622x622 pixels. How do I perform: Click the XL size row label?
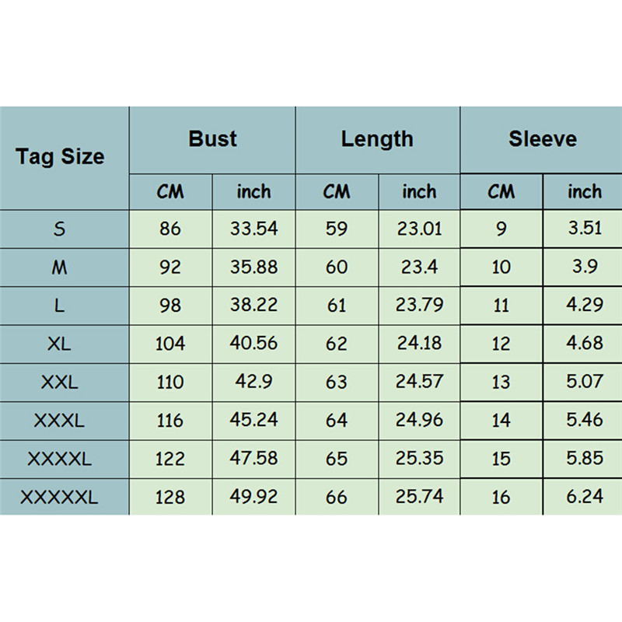pos(60,344)
